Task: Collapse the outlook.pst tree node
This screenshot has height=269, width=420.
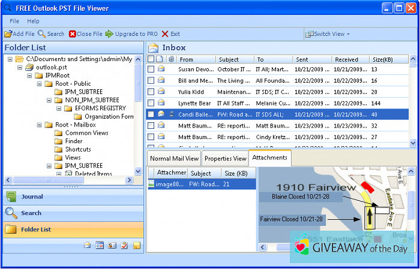Action: coord(20,67)
